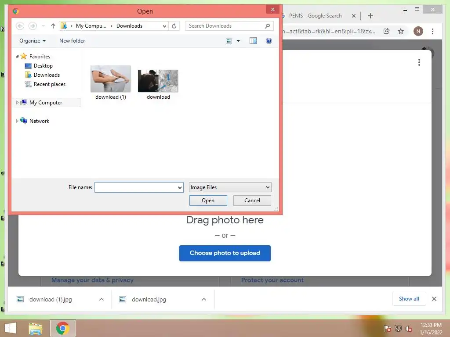Dismiss the downloads bar
The width and height of the screenshot is (450, 337).
pos(434,299)
